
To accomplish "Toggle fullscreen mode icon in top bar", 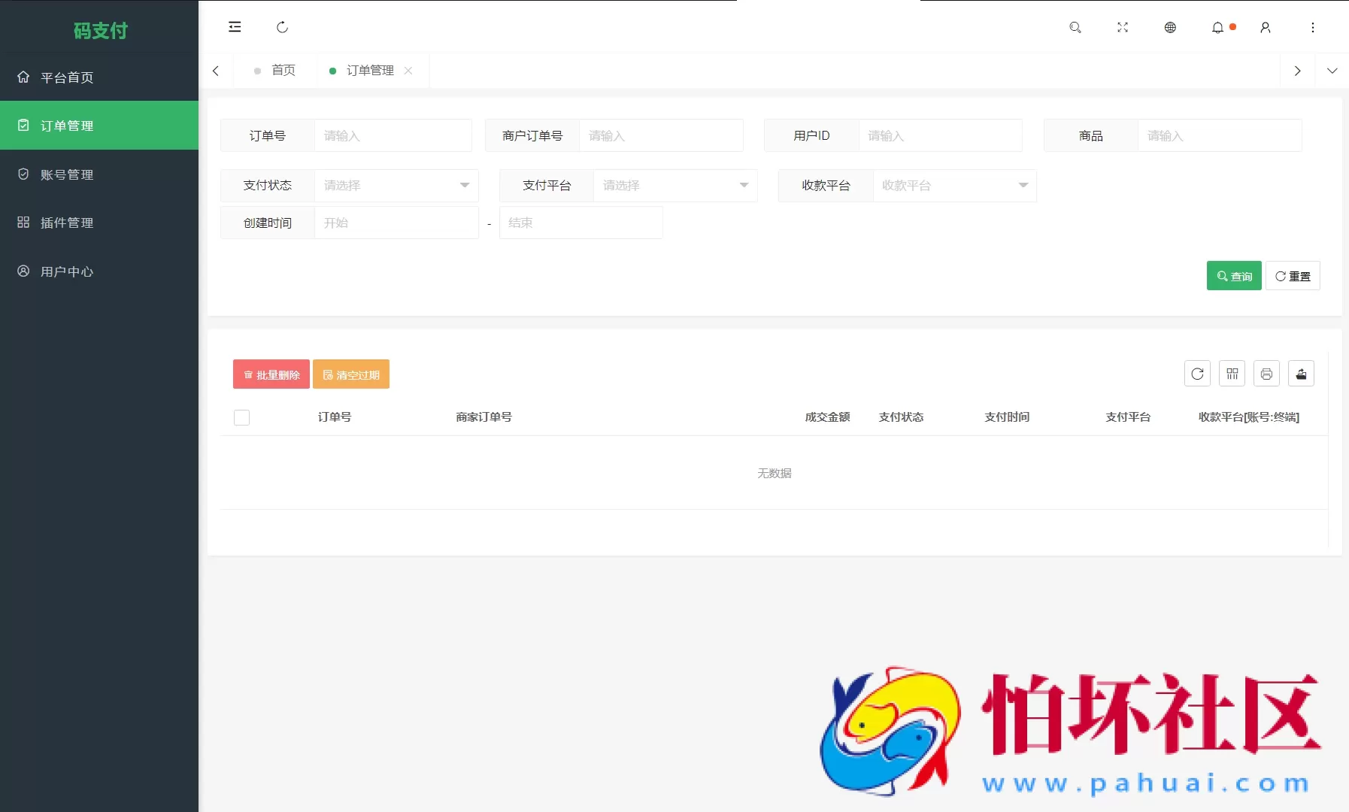I will 1122,27.
